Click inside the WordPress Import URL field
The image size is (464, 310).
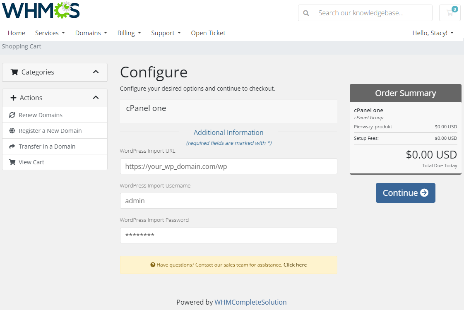coord(228,166)
